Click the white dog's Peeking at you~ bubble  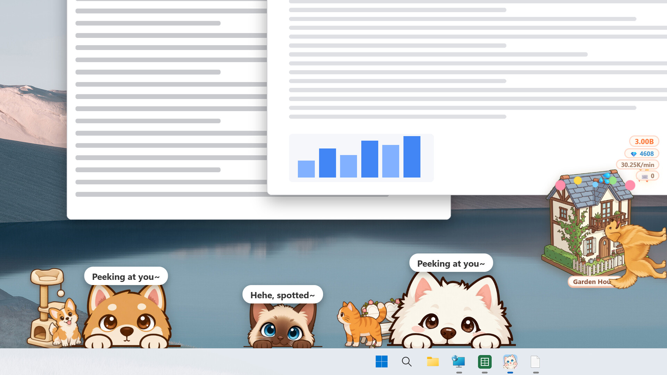coord(451,263)
